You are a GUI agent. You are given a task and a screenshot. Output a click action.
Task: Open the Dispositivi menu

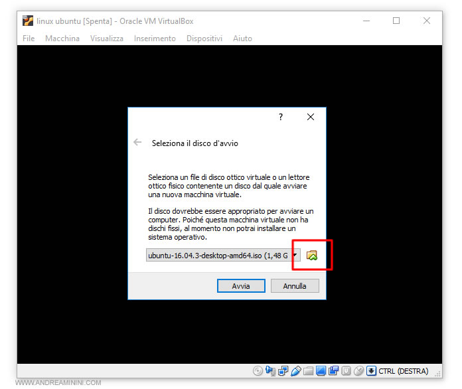pos(204,39)
